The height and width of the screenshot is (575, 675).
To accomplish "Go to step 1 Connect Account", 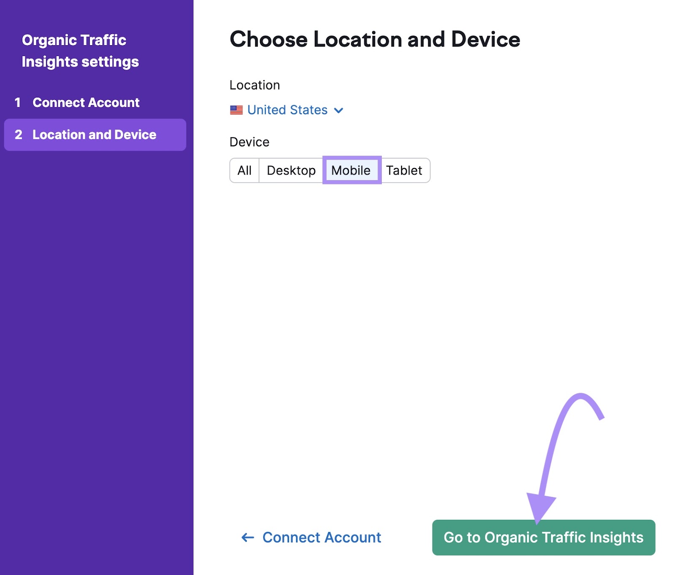I will [86, 103].
